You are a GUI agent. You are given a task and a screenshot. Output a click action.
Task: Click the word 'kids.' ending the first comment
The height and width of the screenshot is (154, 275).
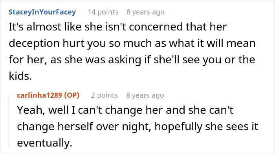20,76
